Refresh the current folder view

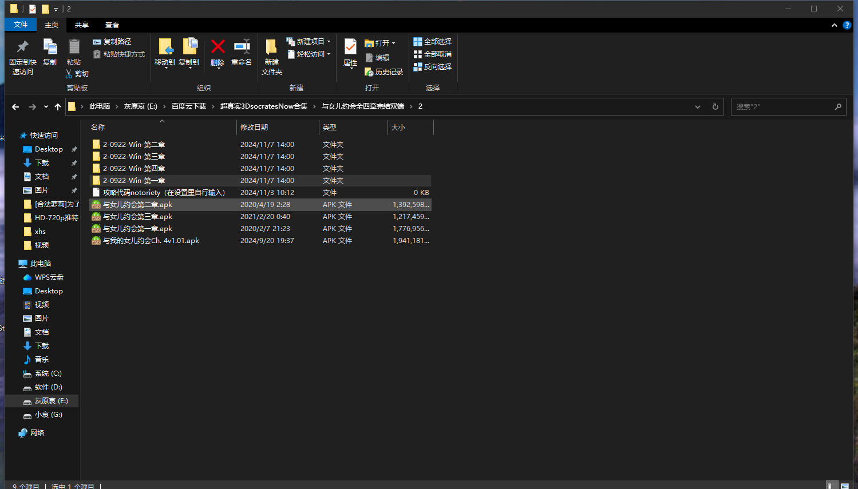click(x=715, y=107)
